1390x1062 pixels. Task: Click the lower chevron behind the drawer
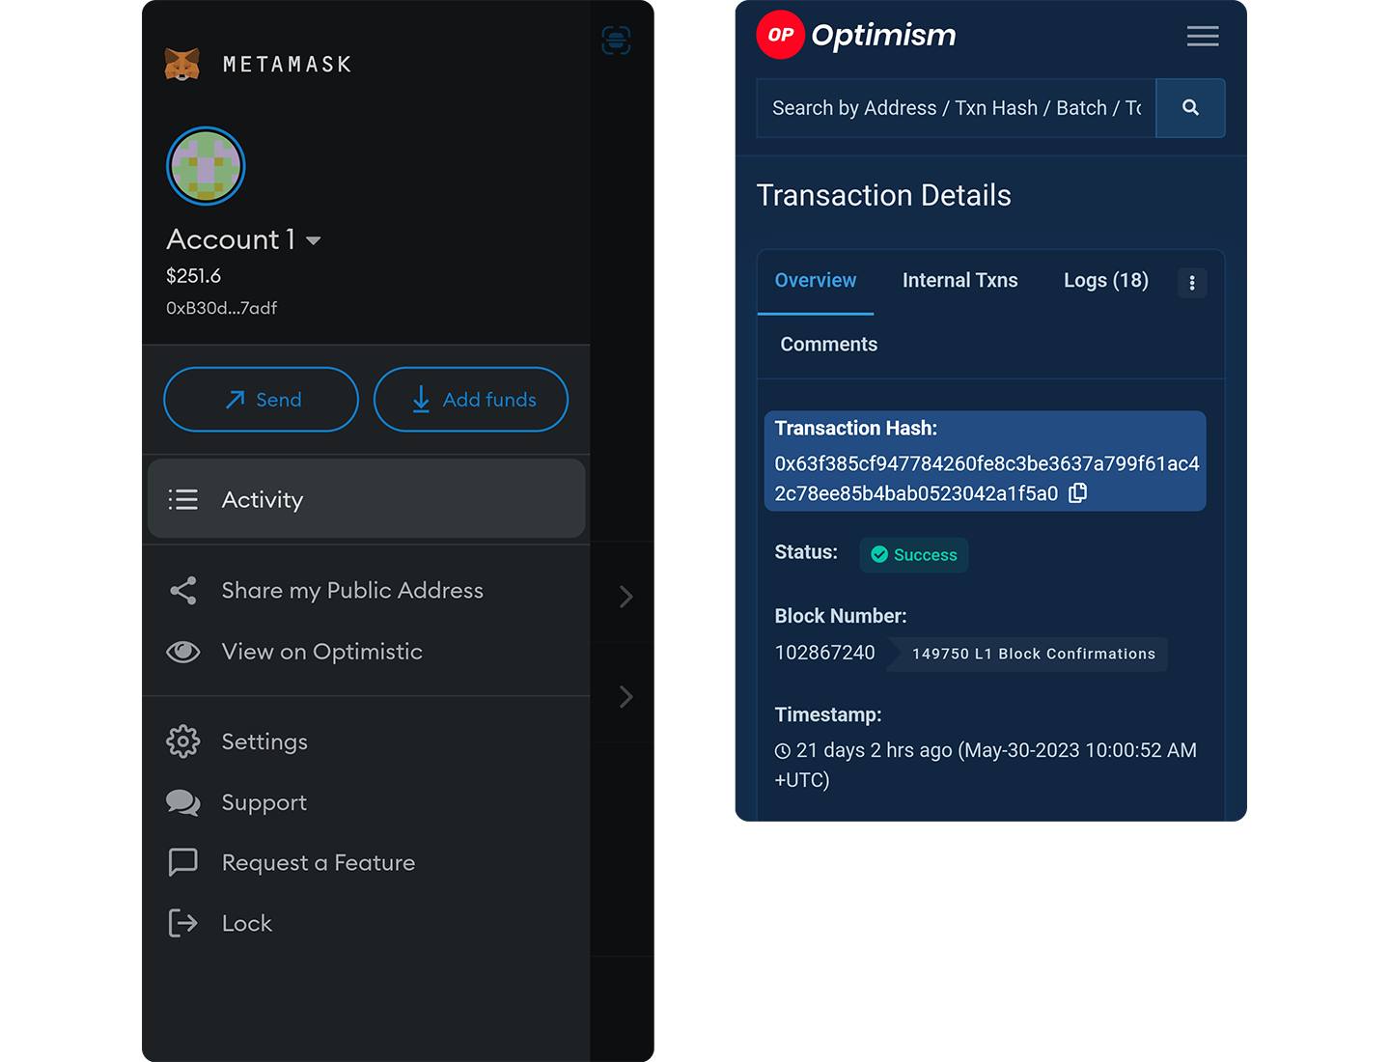pos(625,697)
